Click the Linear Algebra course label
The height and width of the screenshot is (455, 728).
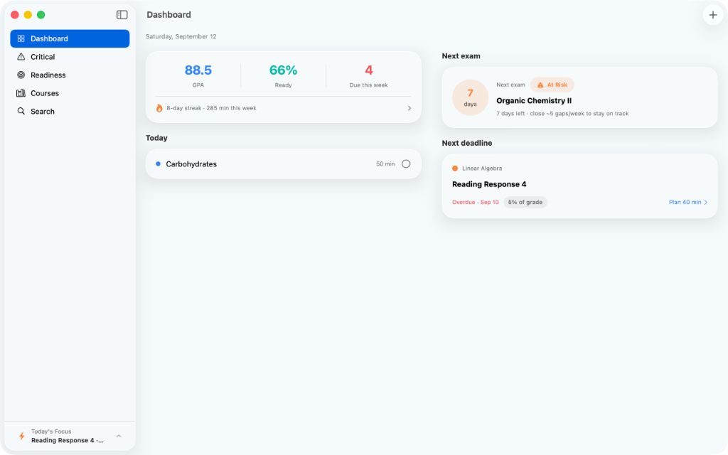[x=482, y=168]
